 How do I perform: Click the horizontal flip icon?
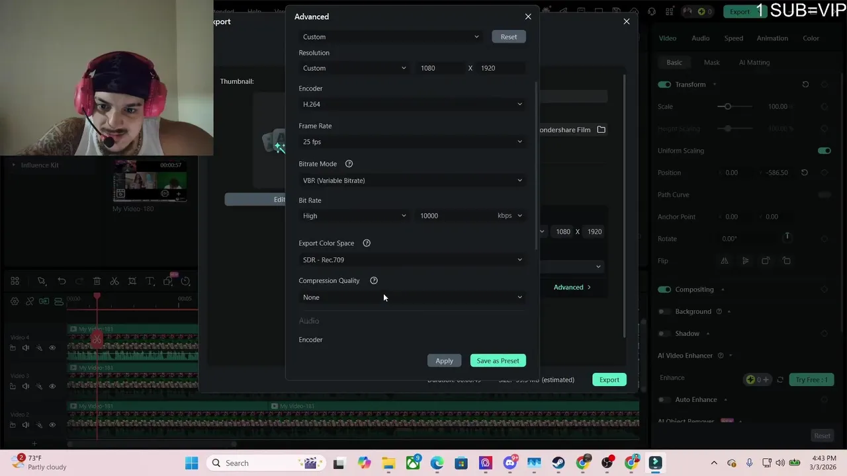tap(724, 260)
